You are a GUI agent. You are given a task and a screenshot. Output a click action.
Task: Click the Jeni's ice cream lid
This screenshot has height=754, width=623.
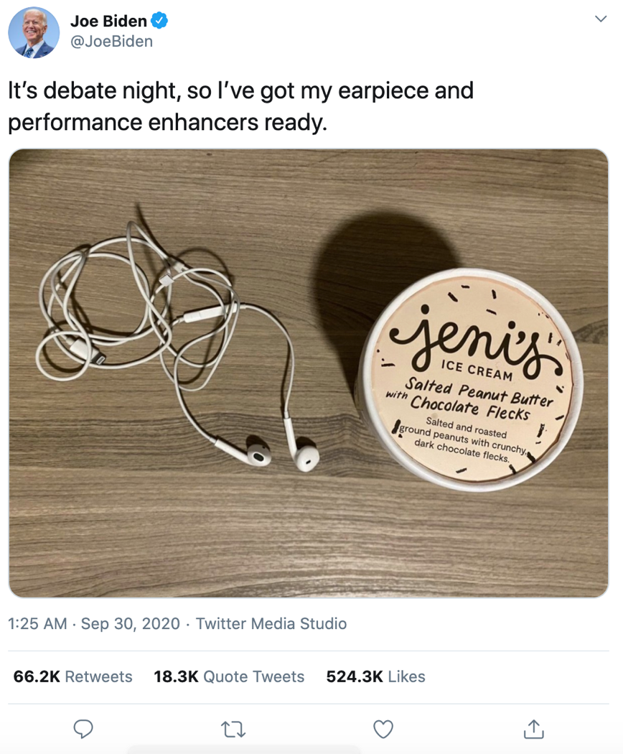point(472,378)
